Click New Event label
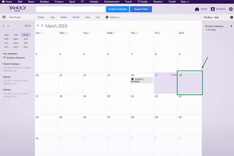This screenshot has width=234, height=156. click(15, 17)
